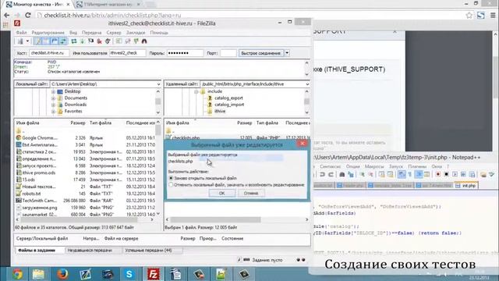Open the FileZilla Site Manager icon

point(20,41)
